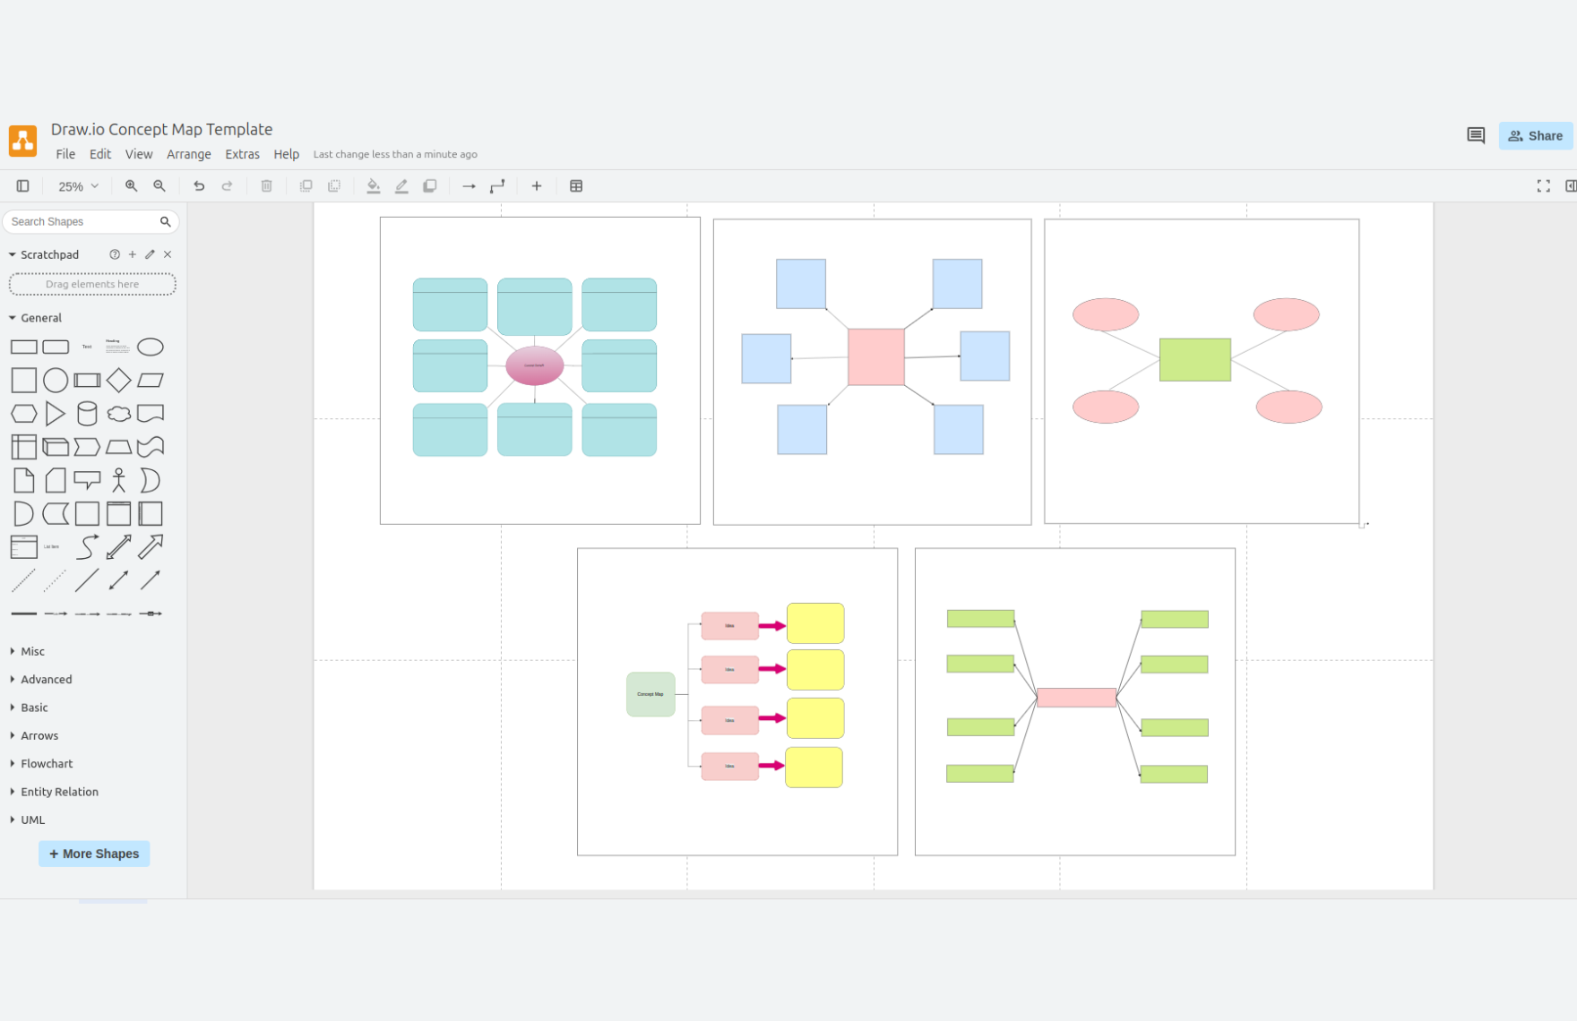Add to Scratchpad with plus icon
Image resolution: width=1577 pixels, height=1021 pixels.
pyautogui.click(x=133, y=254)
